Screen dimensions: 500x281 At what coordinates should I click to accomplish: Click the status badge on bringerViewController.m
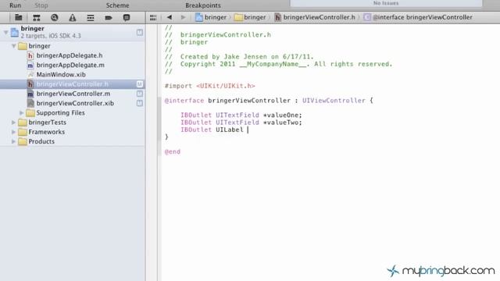coord(140,94)
